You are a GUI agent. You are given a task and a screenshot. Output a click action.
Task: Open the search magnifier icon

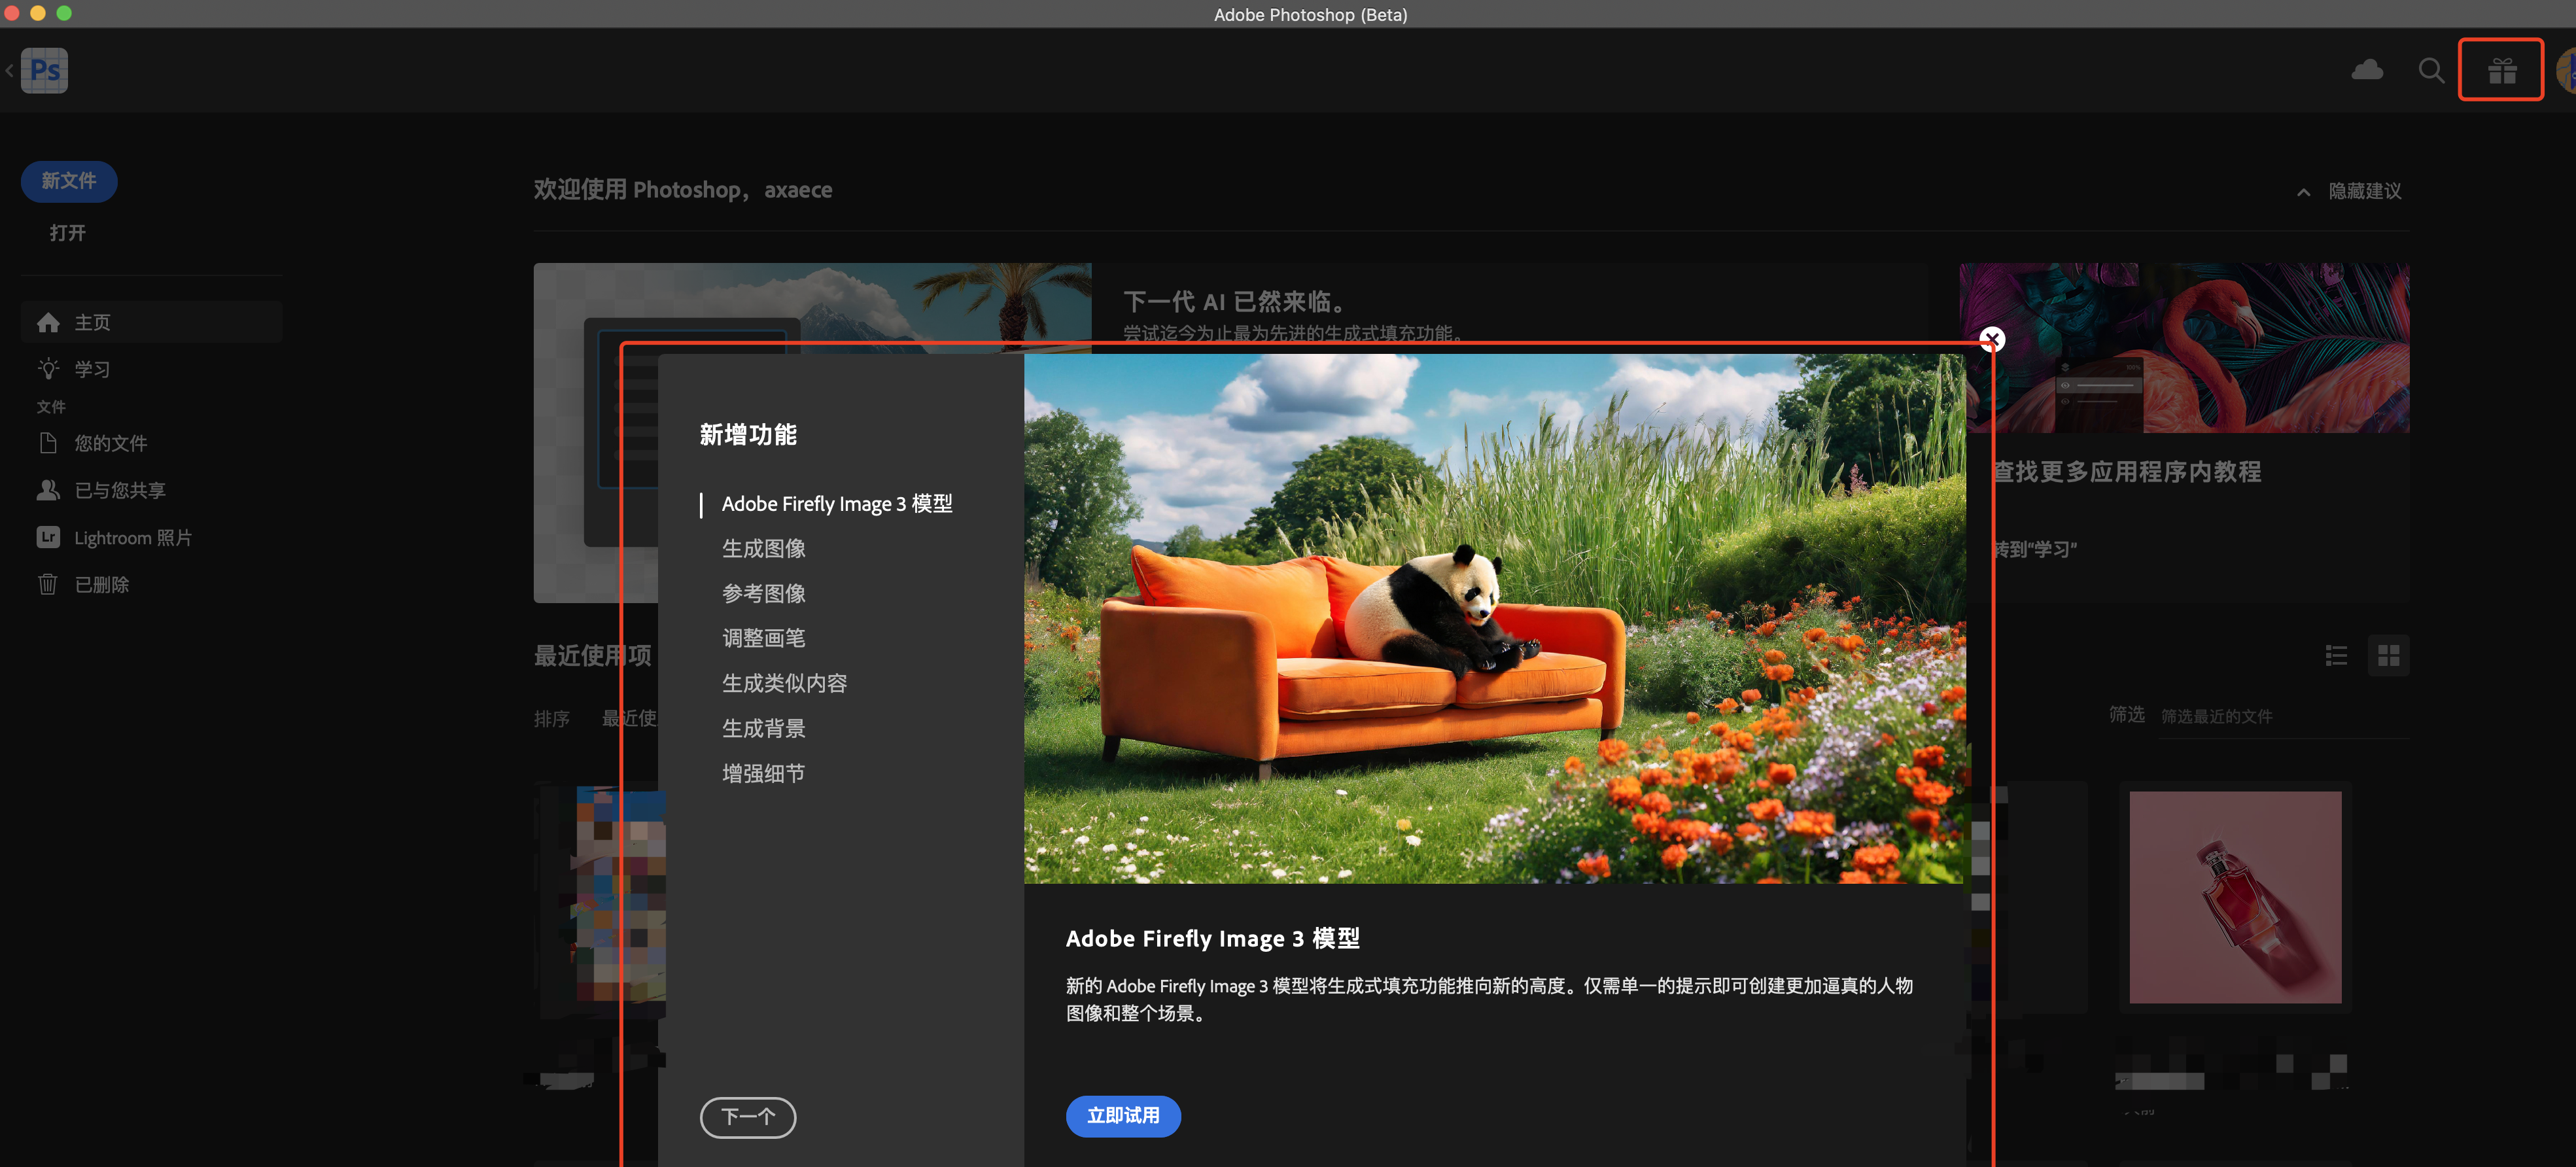pos(2431,71)
